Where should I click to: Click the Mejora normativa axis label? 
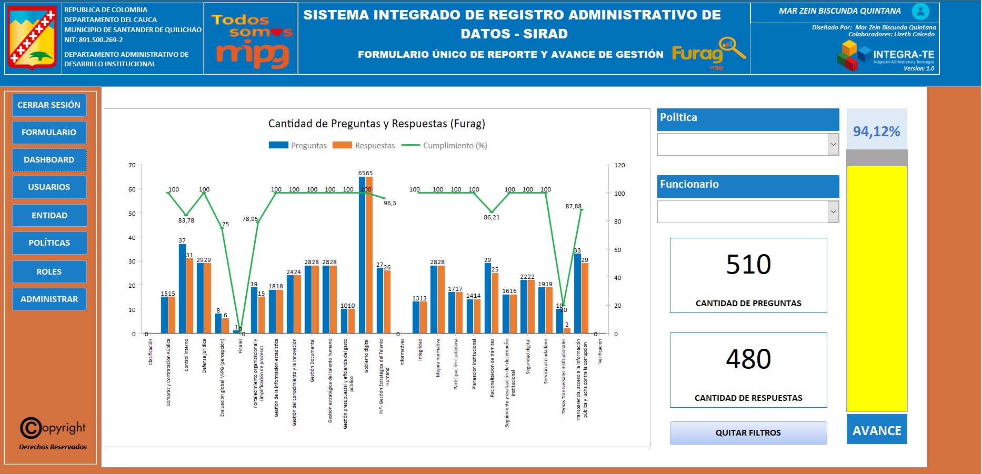438,358
